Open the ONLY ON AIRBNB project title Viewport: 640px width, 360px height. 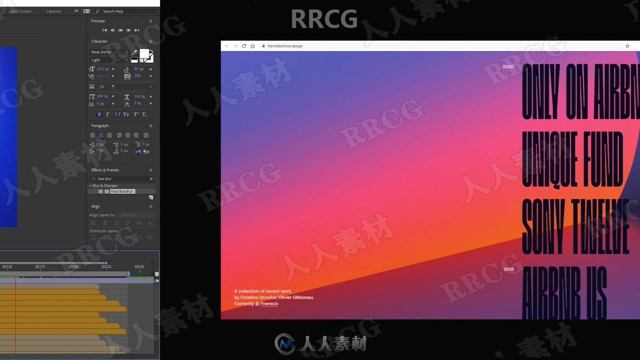[580, 92]
